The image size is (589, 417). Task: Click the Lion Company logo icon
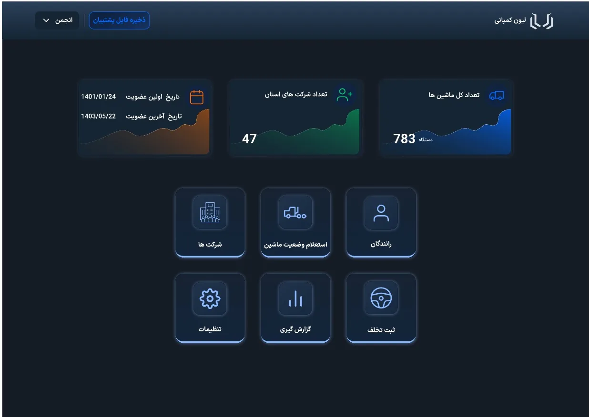pyautogui.click(x=542, y=21)
